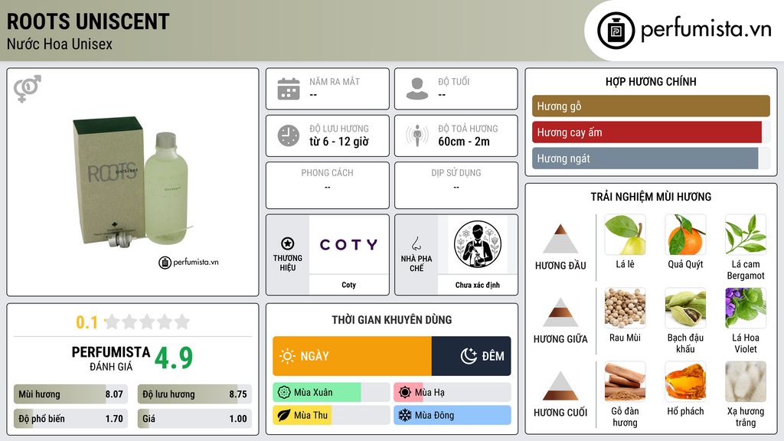
Task: Click the 60cm - 2m value
Action: click(x=464, y=142)
